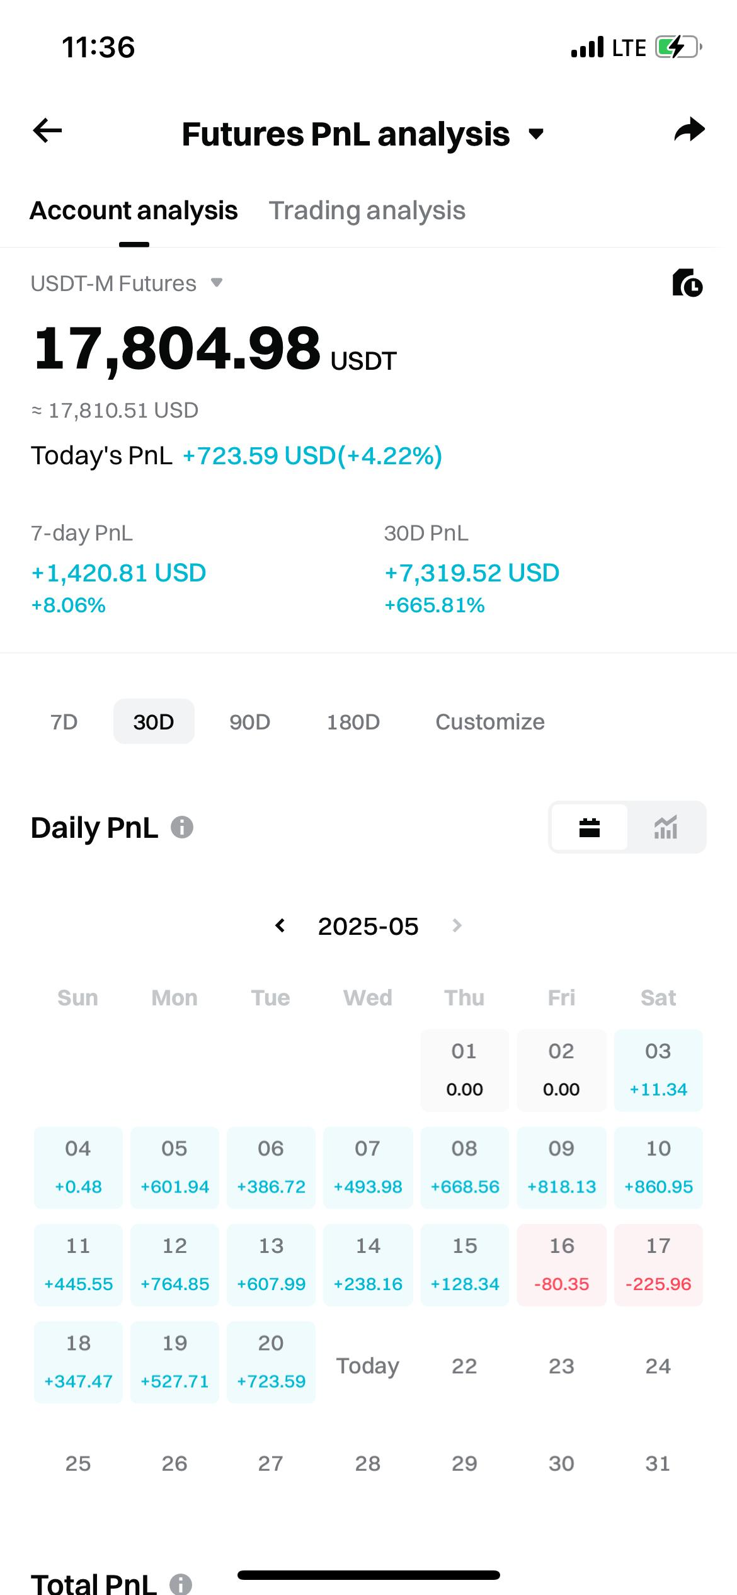Viewport: 737px width, 1595px height.
Task: Tap the Customize range button
Action: point(490,721)
